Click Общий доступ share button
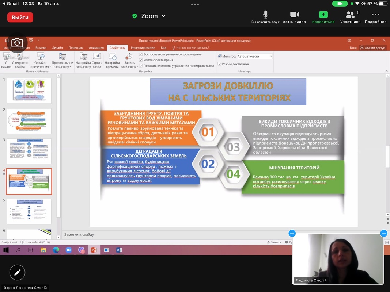 (372, 48)
